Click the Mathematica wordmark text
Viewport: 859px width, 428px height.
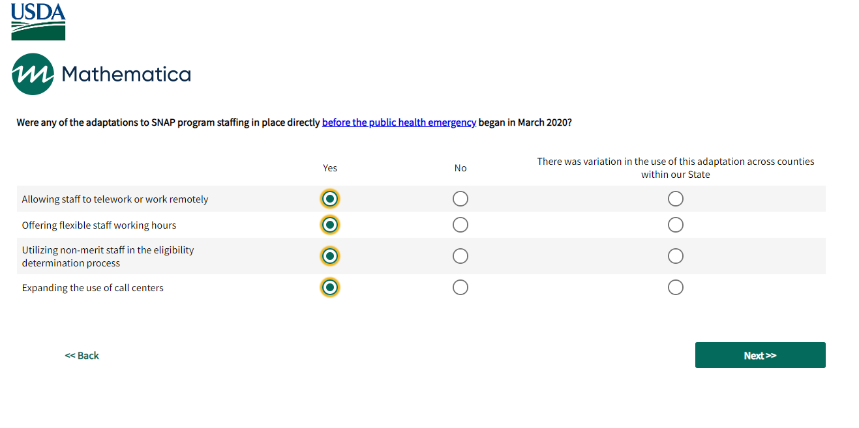point(126,74)
